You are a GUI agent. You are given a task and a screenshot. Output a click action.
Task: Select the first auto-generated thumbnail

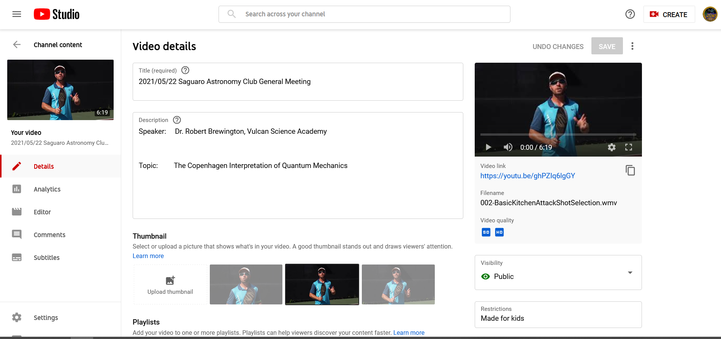point(246,284)
